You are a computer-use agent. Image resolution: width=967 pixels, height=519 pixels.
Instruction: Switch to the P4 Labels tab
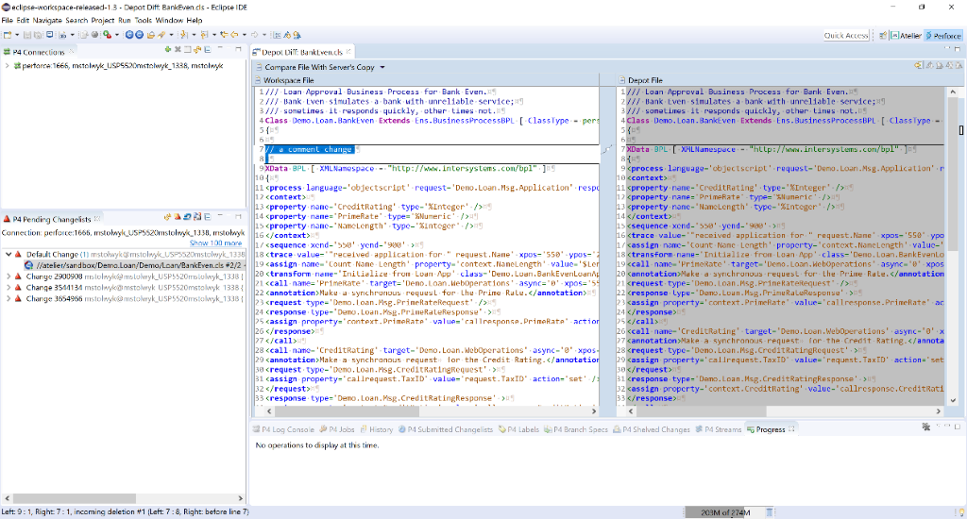click(518, 429)
